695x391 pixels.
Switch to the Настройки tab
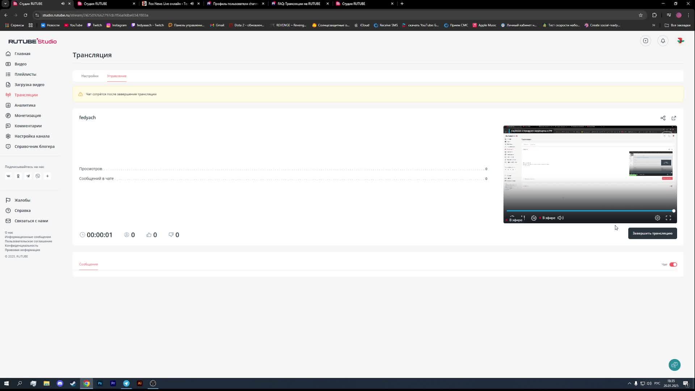[x=90, y=76]
